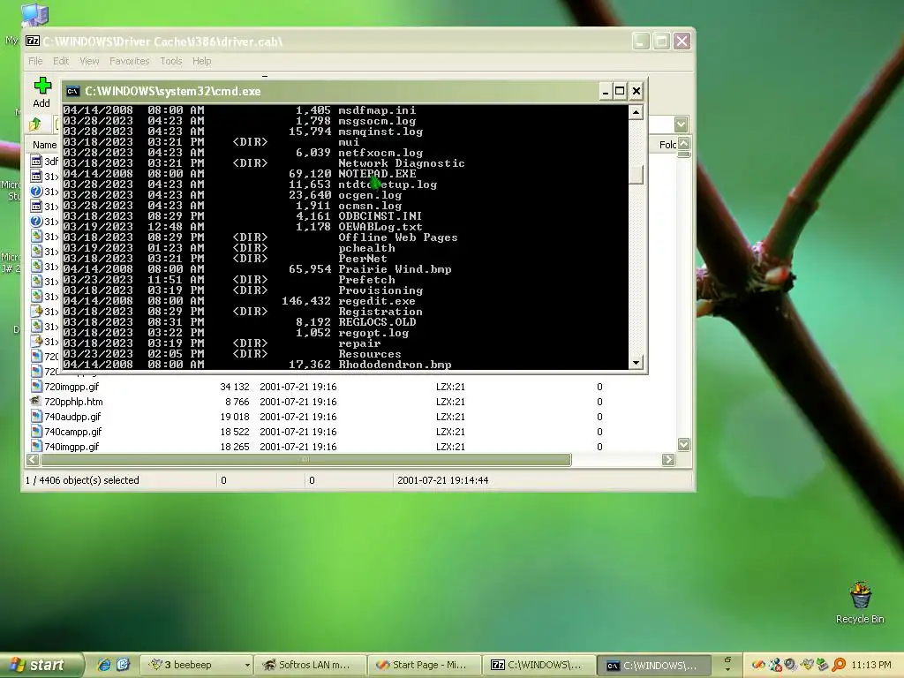Click 7-Zip file list scroll up arrow

(683, 144)
